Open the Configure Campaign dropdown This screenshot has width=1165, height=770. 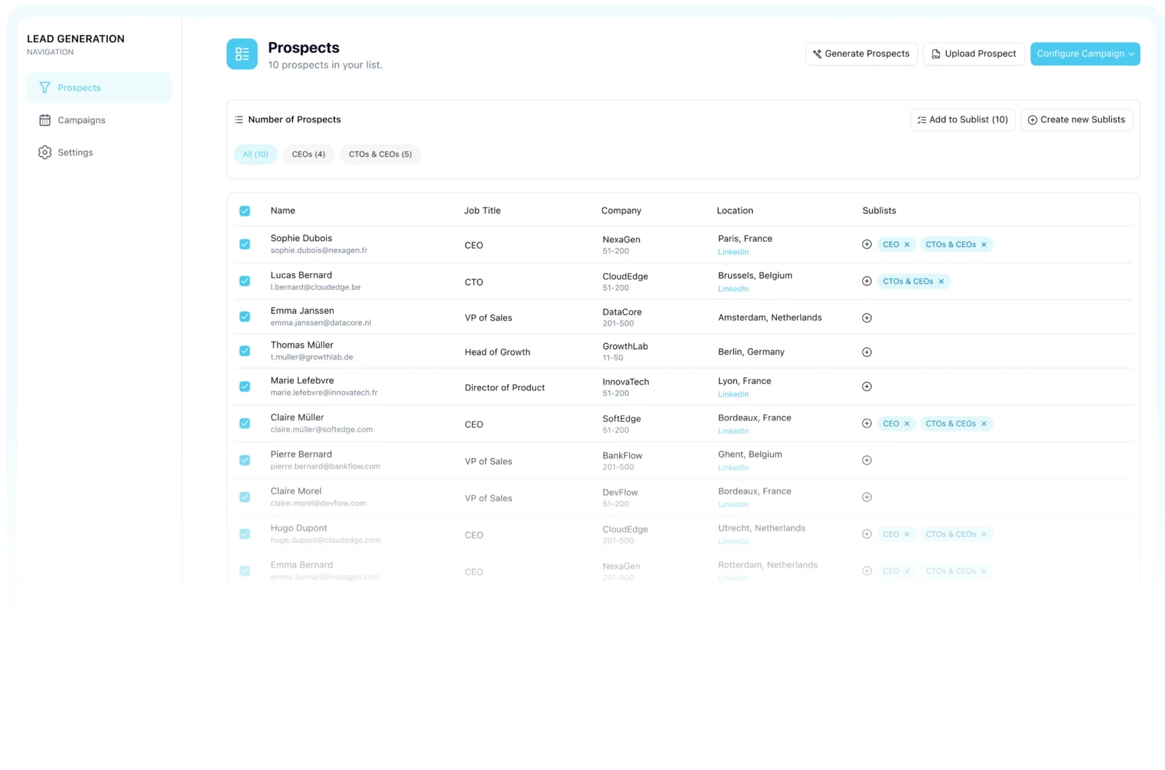coord(1085,54)
